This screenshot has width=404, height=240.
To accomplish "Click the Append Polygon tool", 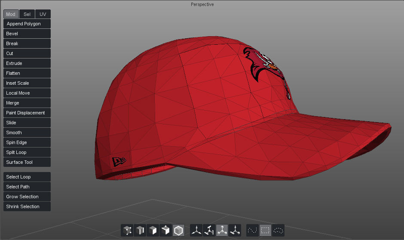I will pos(27,24).
